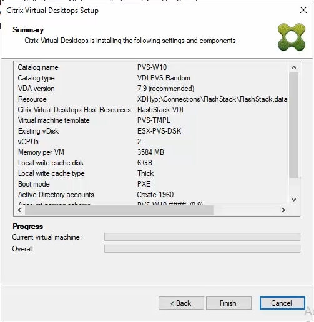Click the summary list scroll down arrow
This screenshot has width=314, height=322.
pos(293,200)
